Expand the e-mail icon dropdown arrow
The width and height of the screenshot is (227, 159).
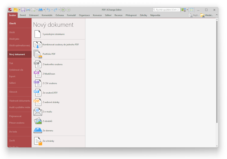point(37,10)
